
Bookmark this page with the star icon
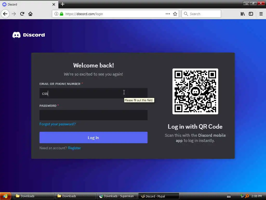175,14
